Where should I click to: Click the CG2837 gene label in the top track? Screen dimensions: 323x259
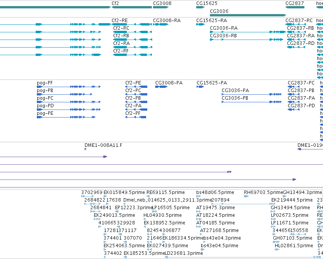295,3
